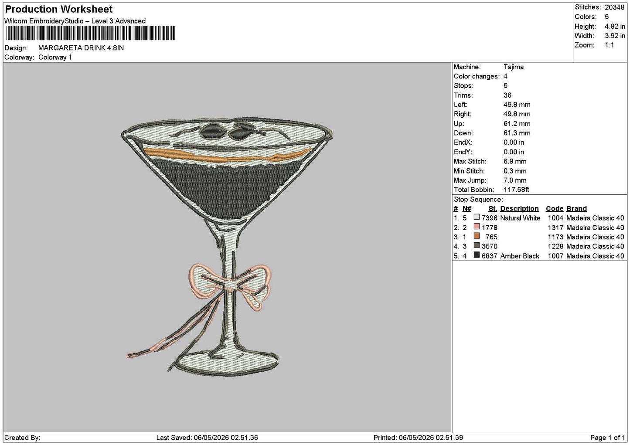Viewport: 630px width, 445px height.
Task: Click 'Created By:' footer label
Action: click(22, 438)
